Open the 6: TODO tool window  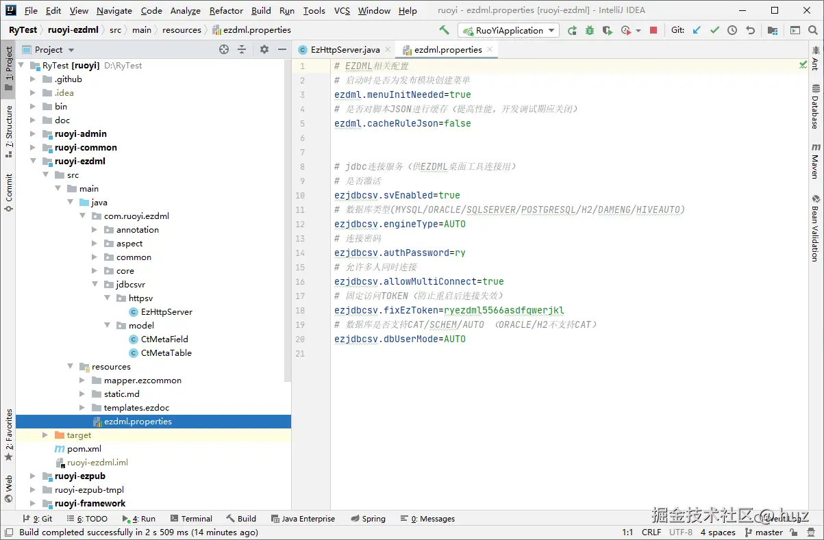[87, 518]
